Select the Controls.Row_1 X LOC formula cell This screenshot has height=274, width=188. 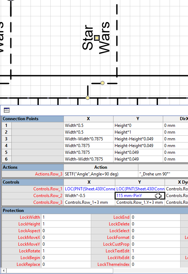pyautogui.click(x=89, y=189)
